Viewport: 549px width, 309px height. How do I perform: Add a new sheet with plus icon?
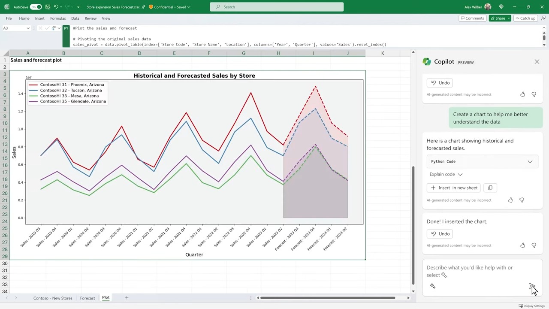[x=127, y=298]
